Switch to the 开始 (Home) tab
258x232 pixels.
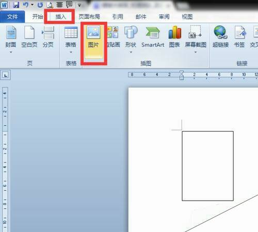(x=38, y=16)
